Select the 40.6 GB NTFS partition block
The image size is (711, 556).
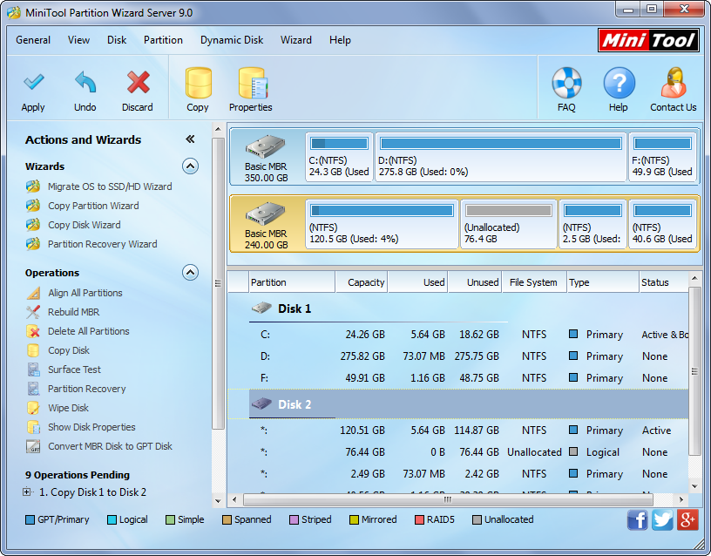coord(662,224)
